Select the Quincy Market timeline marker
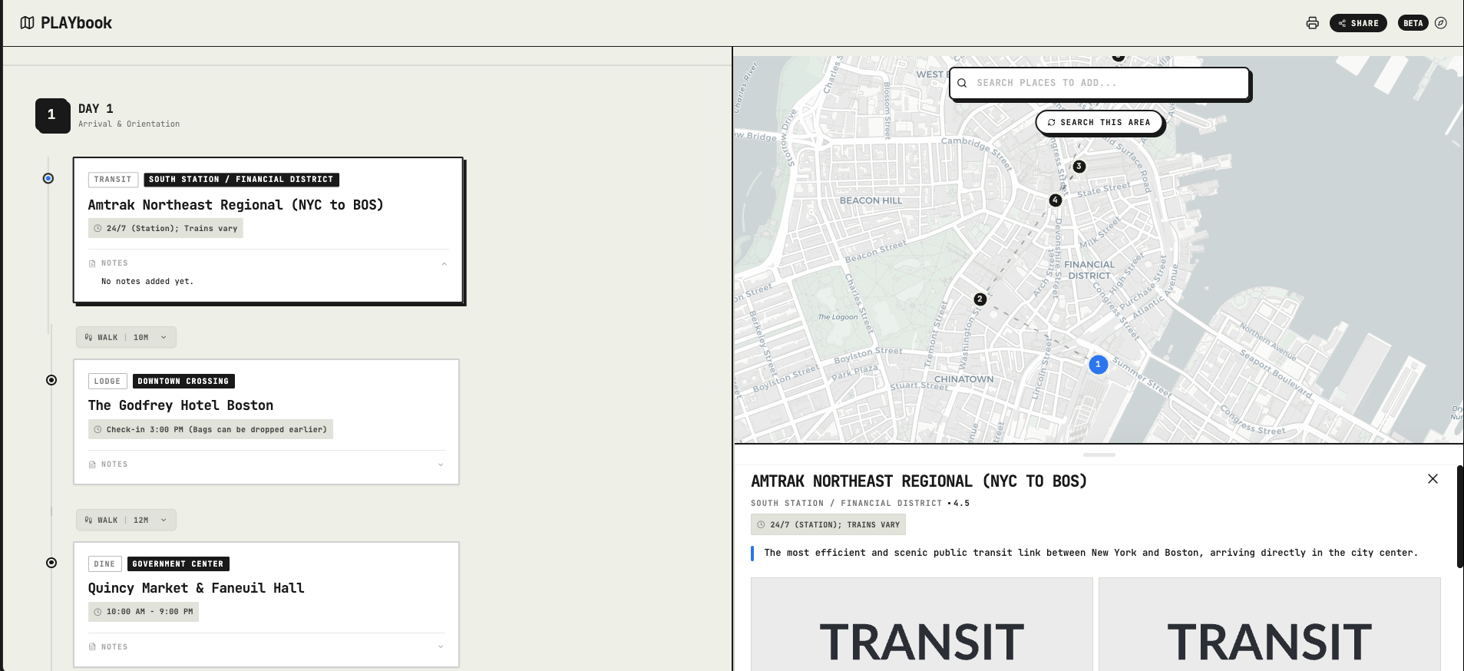This screenshot has height=671, width=1464. click(51, 563)
